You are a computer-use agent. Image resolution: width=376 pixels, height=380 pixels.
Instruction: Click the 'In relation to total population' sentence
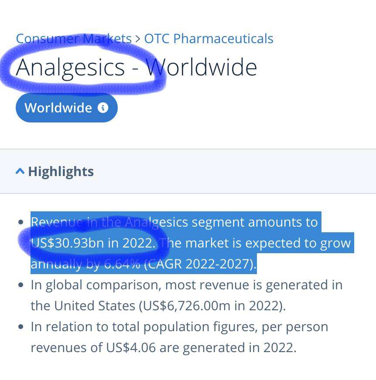point(179,327)
